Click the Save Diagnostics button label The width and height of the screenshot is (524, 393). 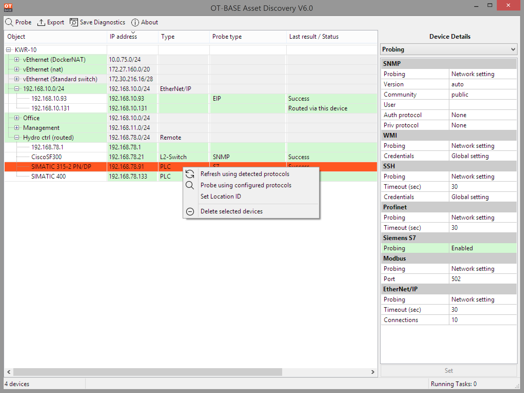click(x=102, y=22)
